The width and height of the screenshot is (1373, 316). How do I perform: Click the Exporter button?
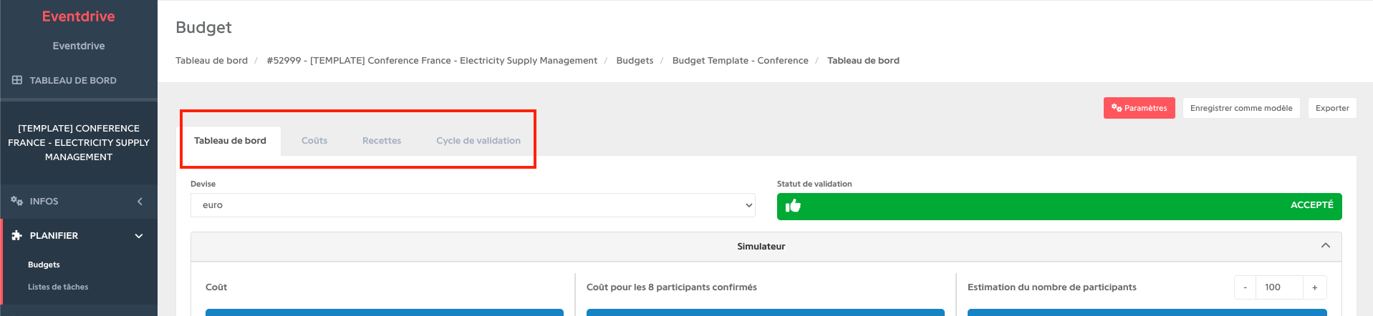click(x=1332, y=108)
